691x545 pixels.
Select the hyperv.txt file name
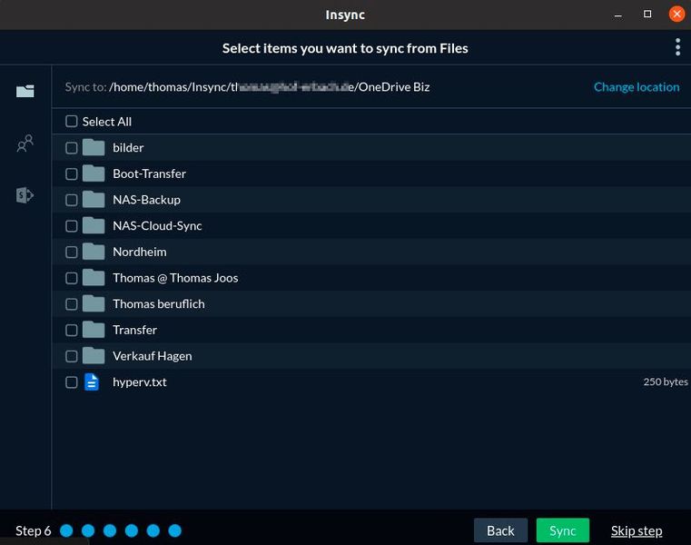[x=140, y=381]
